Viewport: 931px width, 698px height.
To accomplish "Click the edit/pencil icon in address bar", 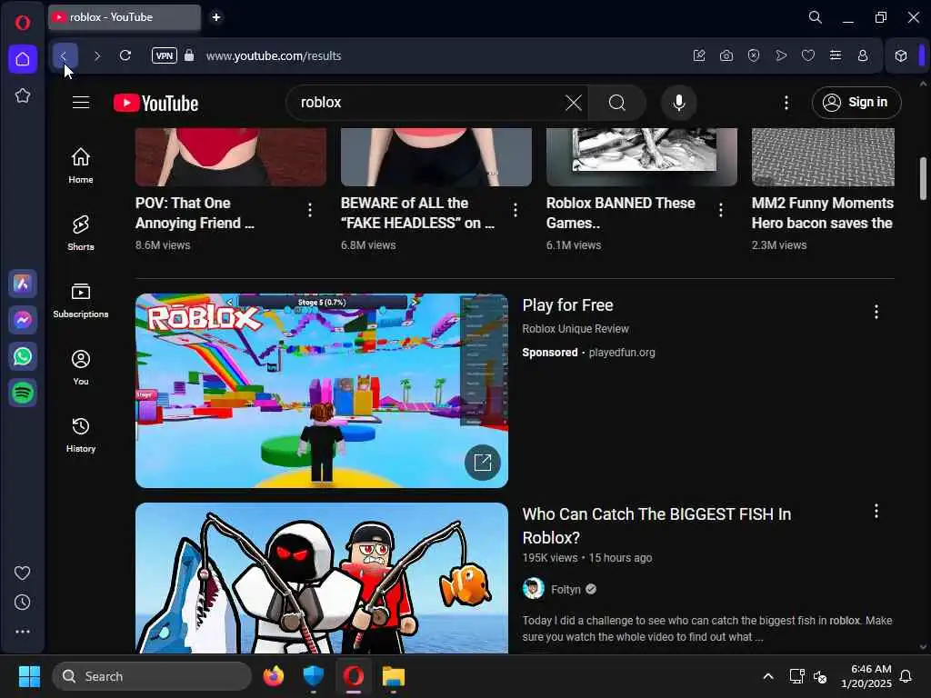I will 699,55.
